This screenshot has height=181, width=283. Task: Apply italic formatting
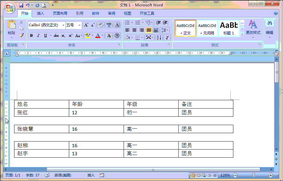[38, 35]
